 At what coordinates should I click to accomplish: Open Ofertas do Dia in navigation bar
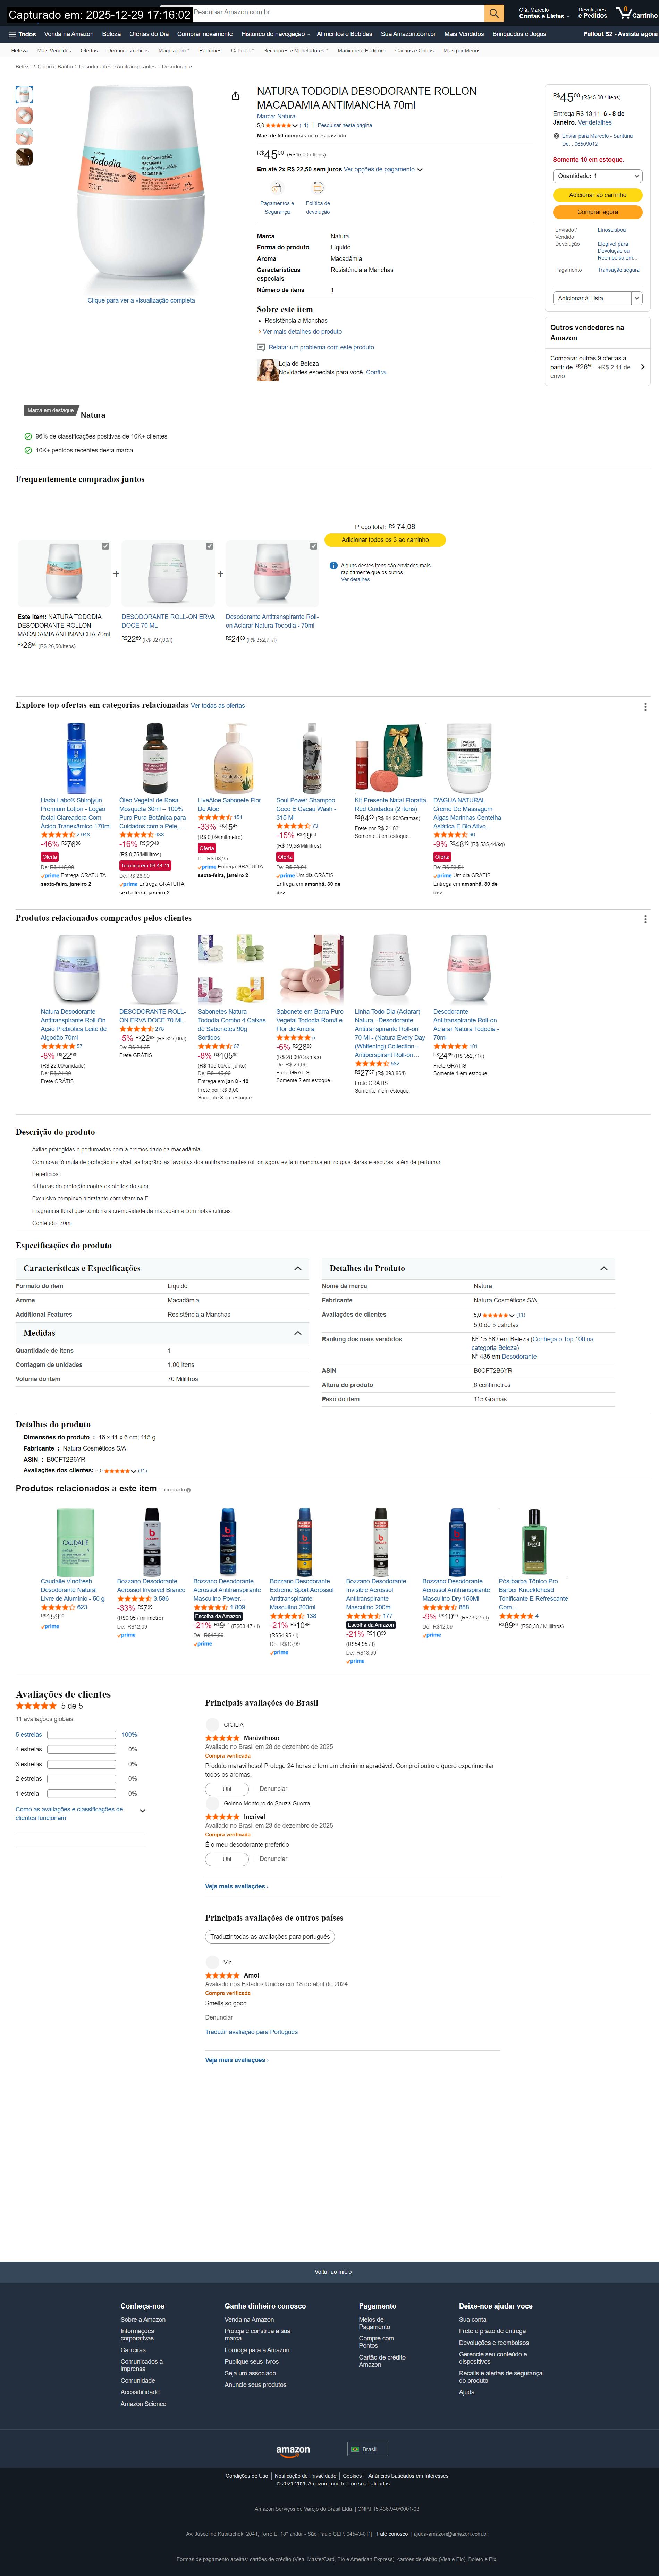point(149,34)
